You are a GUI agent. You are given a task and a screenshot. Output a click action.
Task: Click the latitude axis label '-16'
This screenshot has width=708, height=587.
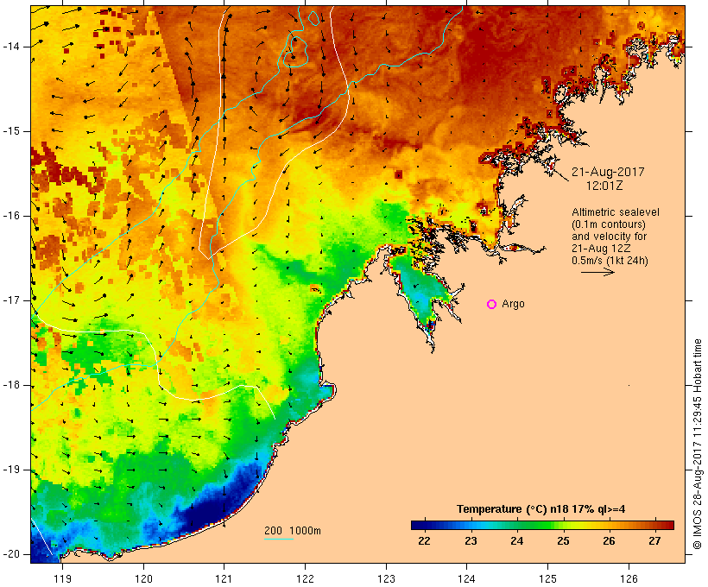pyautogui.click(x=11, y=216)
